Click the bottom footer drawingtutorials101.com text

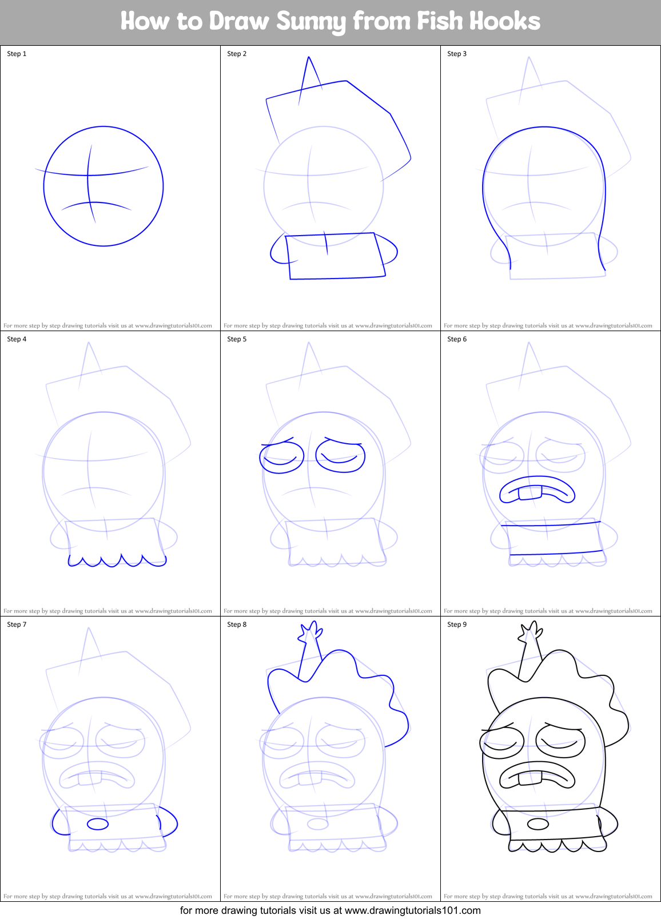pyautogui.click(x=330, y=910)
